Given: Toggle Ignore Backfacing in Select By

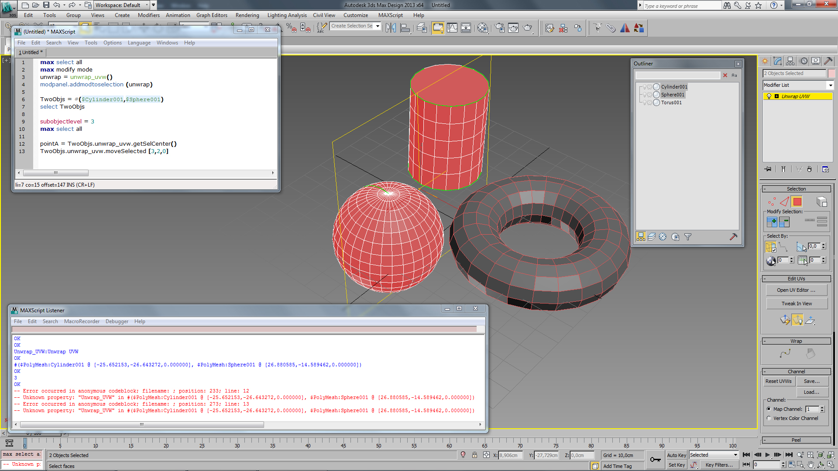Looking at the screenshot, I should (x=770, y=247).
